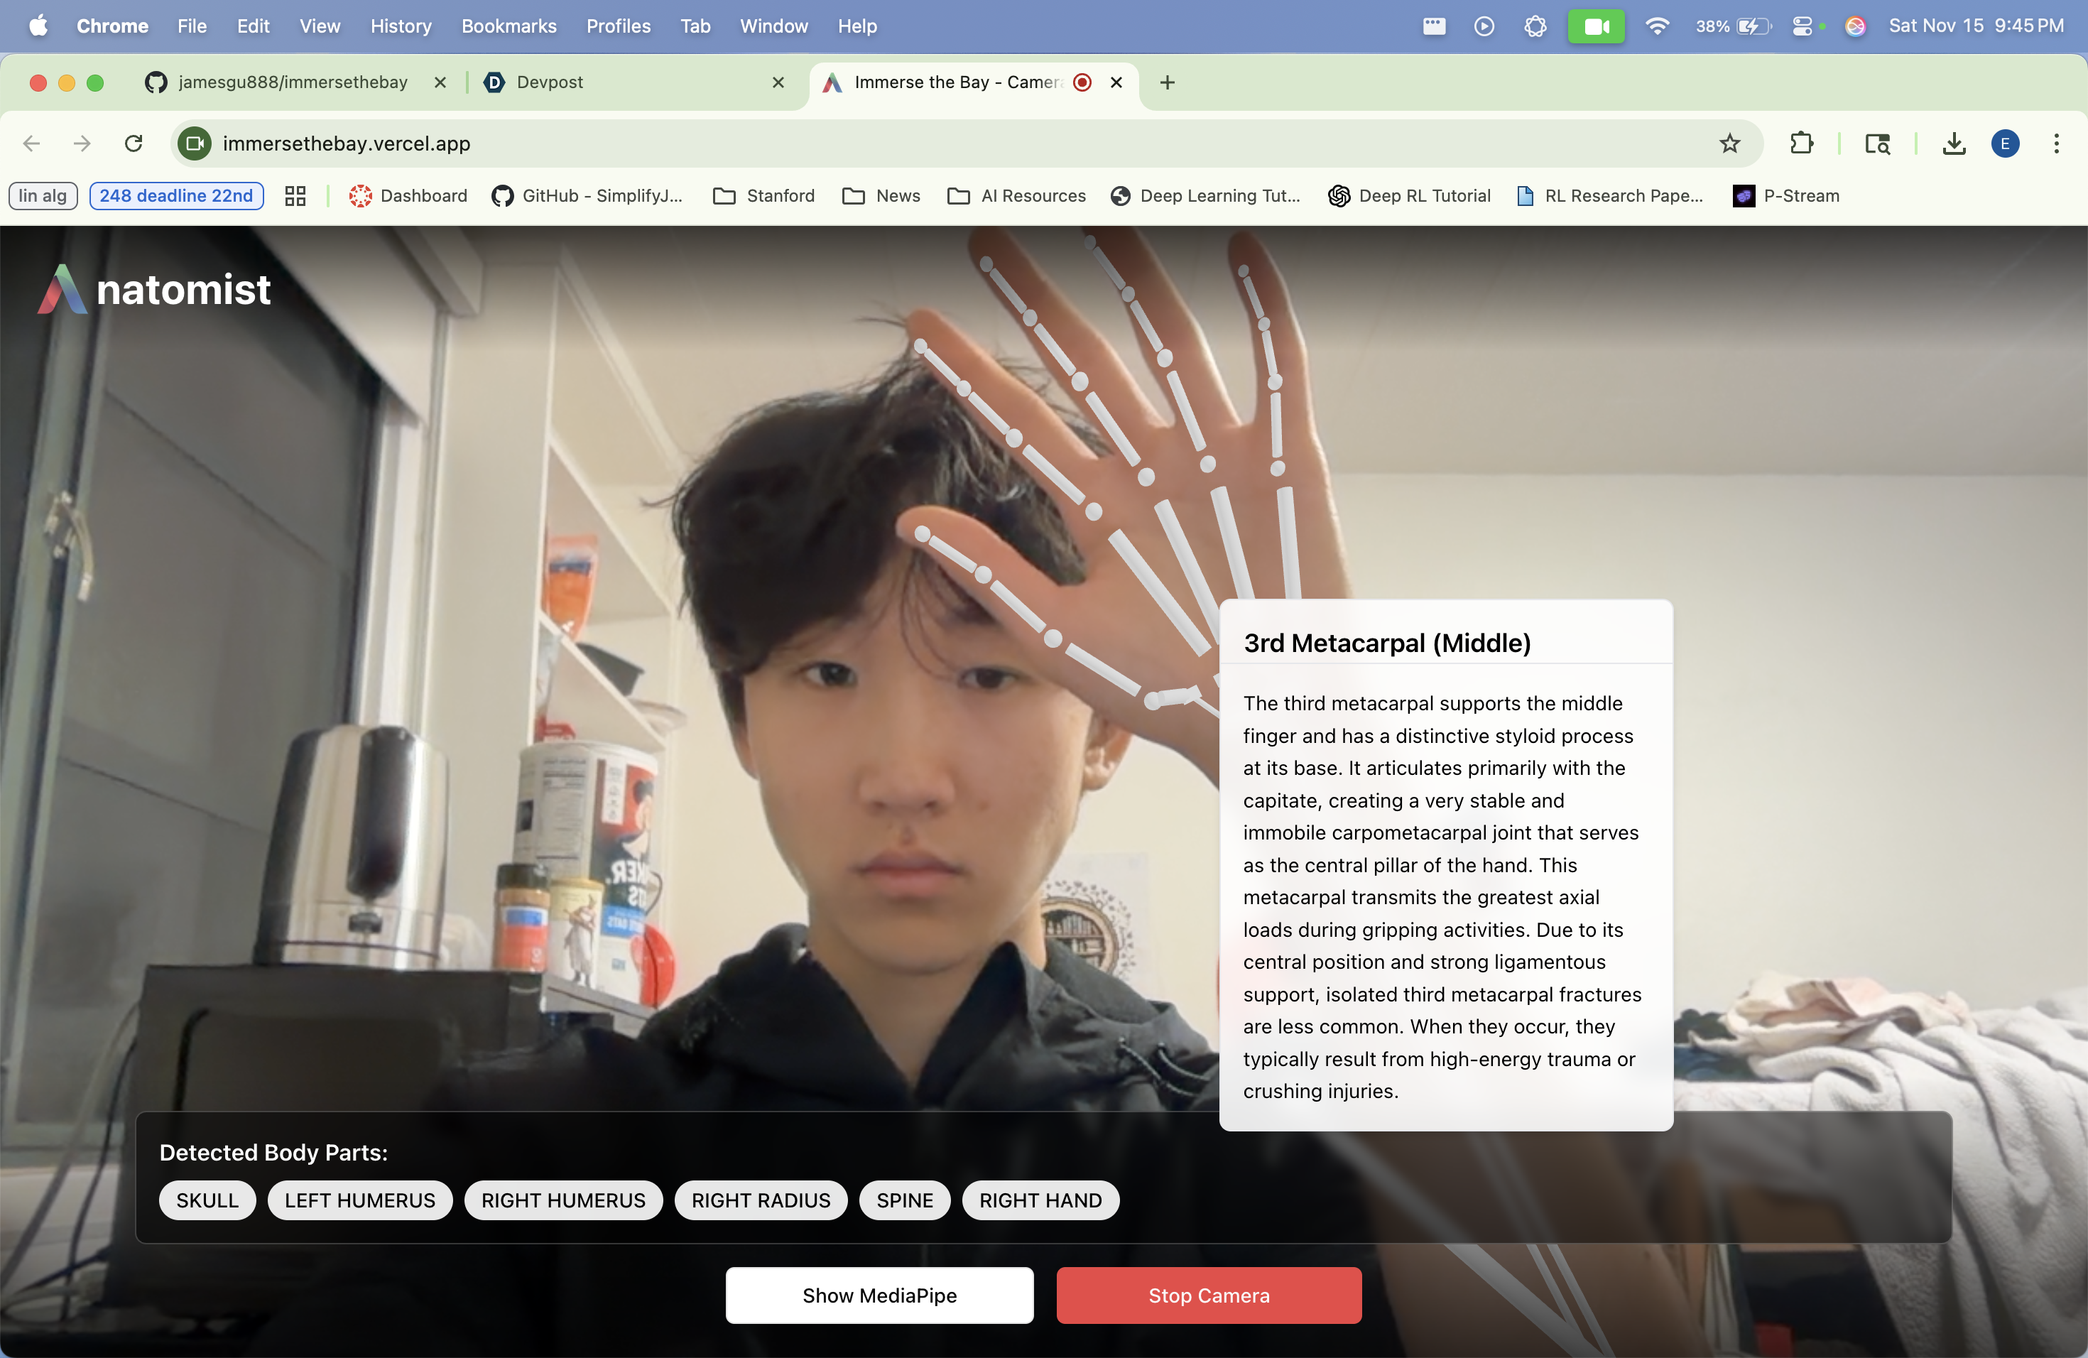Viewport: 2088px width, 1358px height.
Task: Open Chrome downloads icon
Action: pyautogui.click(x=1954, y=143)
